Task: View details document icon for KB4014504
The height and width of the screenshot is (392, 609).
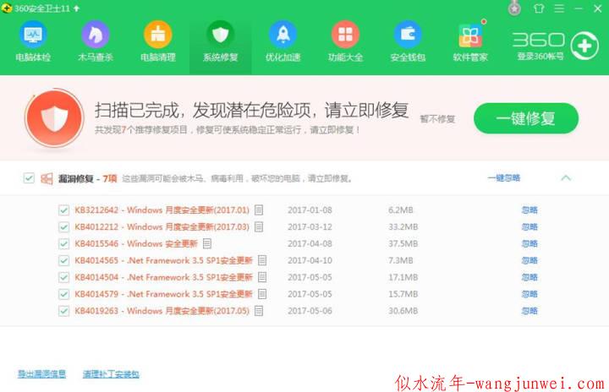Action: point(262,277)
